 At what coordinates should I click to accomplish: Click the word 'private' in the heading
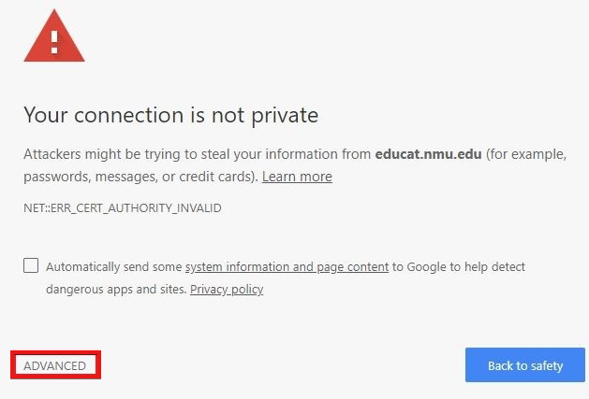pos(285,116)
